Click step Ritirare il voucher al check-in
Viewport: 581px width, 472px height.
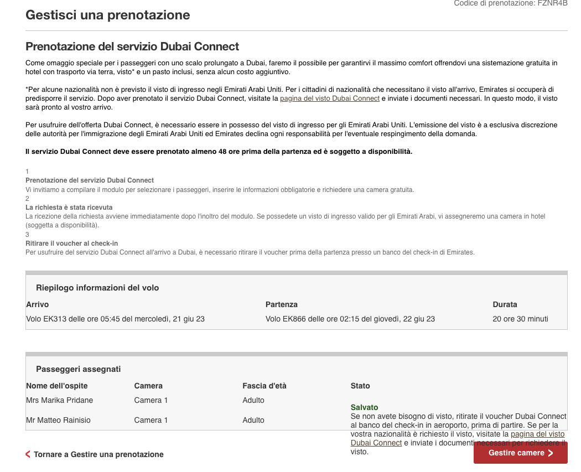coord(71,243)
